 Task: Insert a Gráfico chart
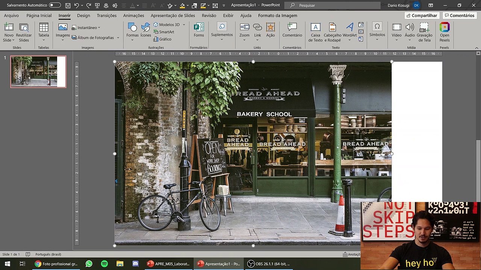[162, 39]
